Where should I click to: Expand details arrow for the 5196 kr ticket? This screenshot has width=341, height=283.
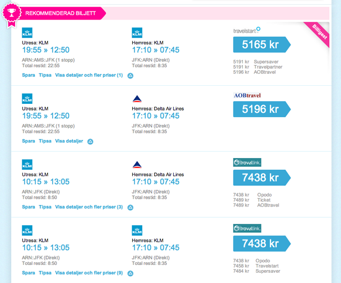[x=90, y=141]
